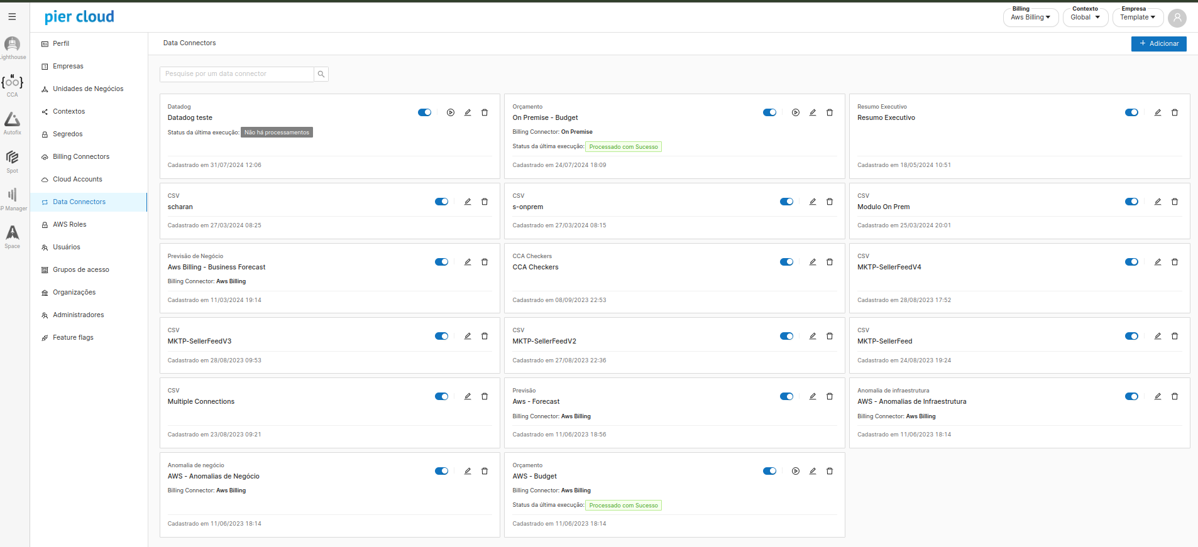1198x547 pixels.
Task: Edit the On Premise - Budget connector
Action: pos(813,112)
